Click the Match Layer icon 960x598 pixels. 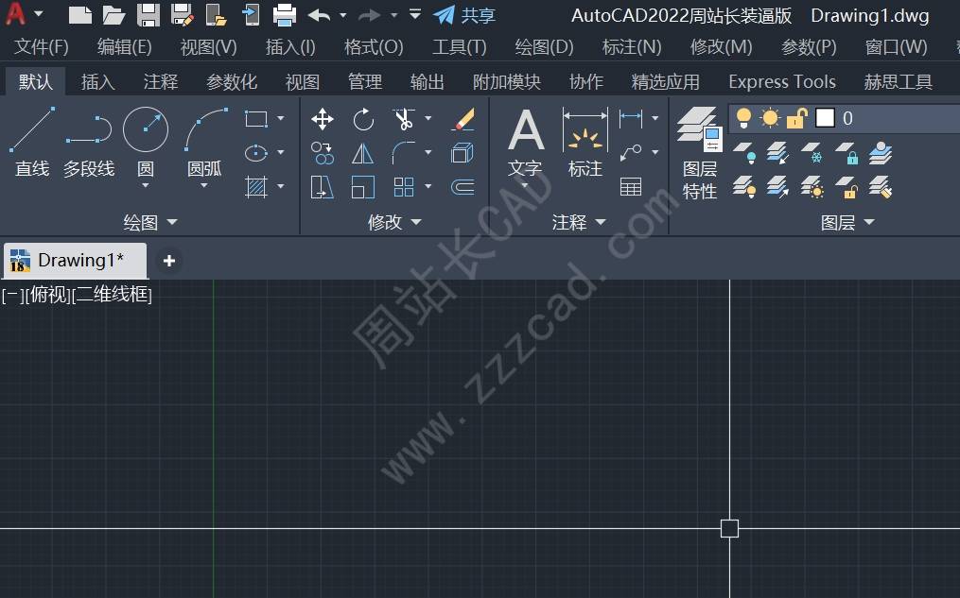point(881,187)
